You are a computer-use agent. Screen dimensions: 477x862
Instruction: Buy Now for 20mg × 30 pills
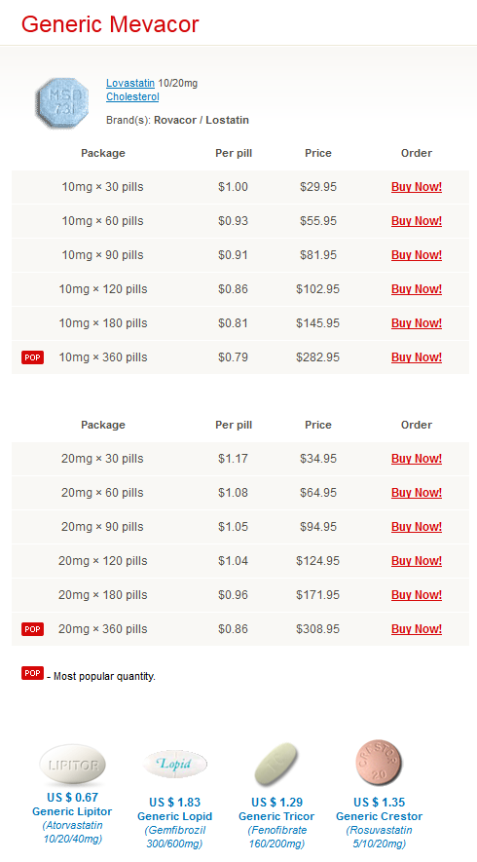417,459
